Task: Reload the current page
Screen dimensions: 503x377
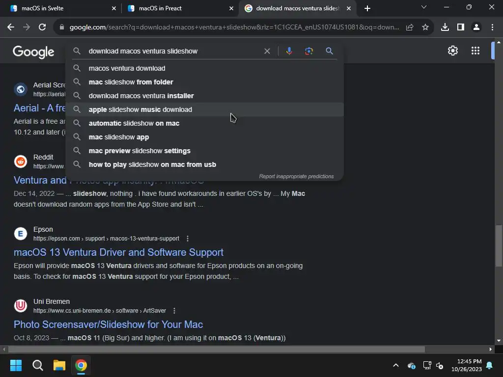Action: click(x=42, y=27)
